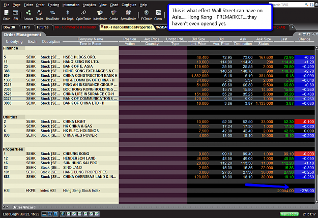Open the File menu
This screenshot has height=218, width=318.
tap(6, 5)
